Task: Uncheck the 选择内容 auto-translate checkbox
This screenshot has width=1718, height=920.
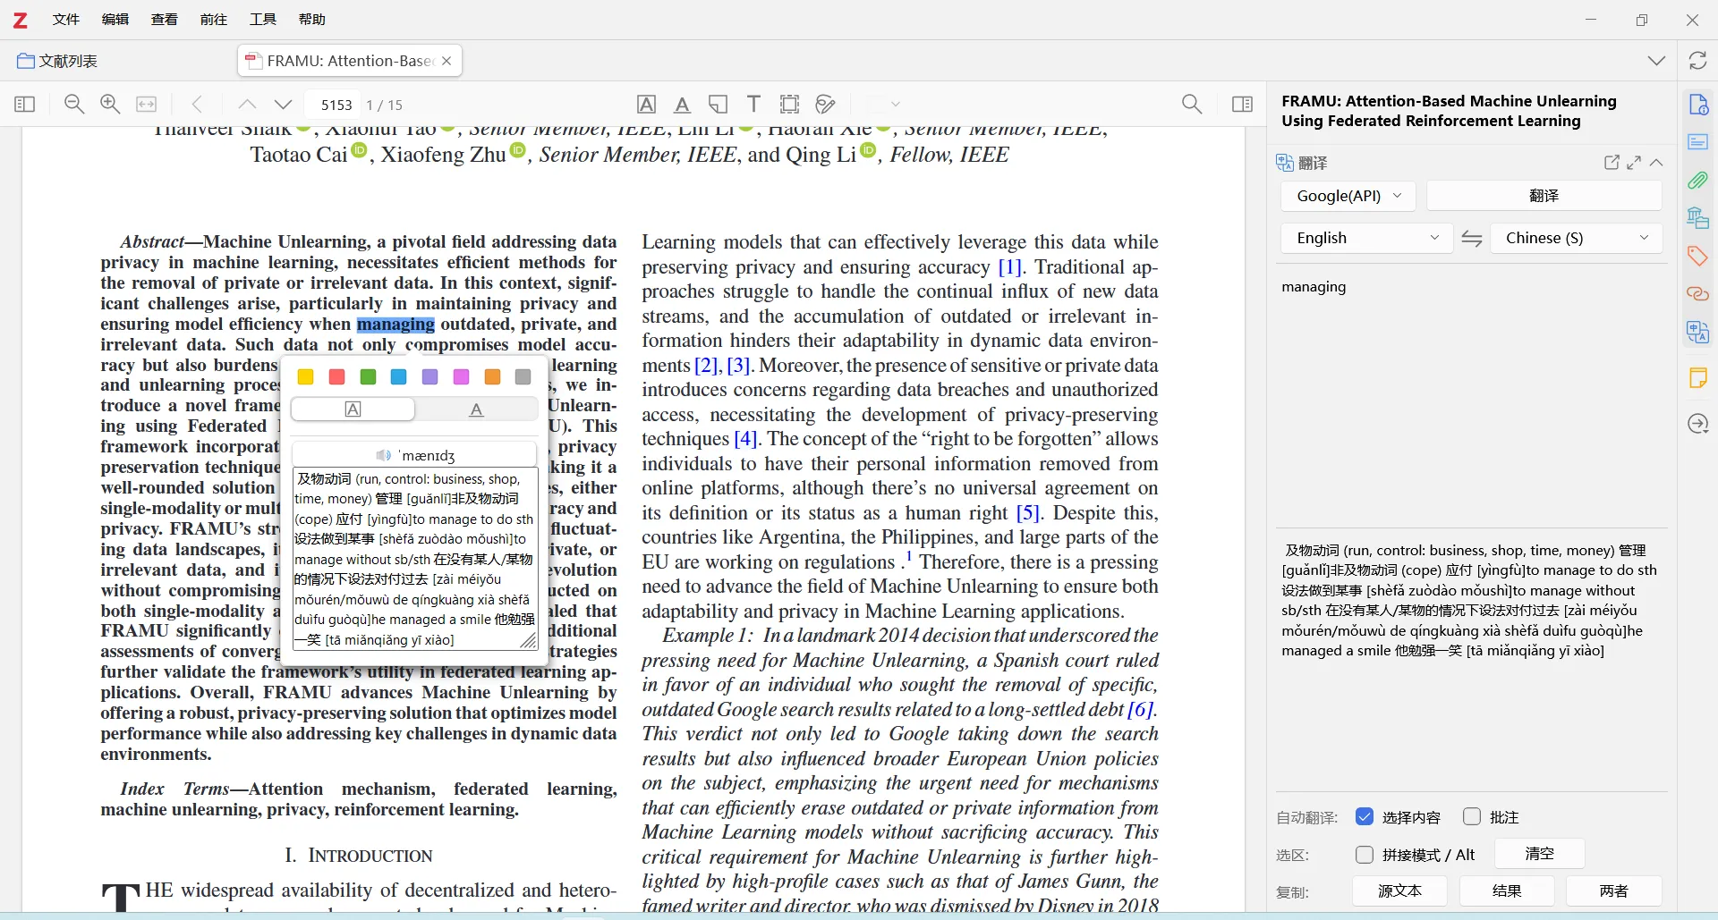Action: click(1365, 817)
